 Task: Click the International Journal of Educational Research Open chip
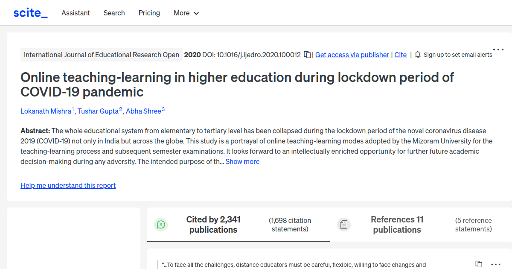(x=101, y=55)
